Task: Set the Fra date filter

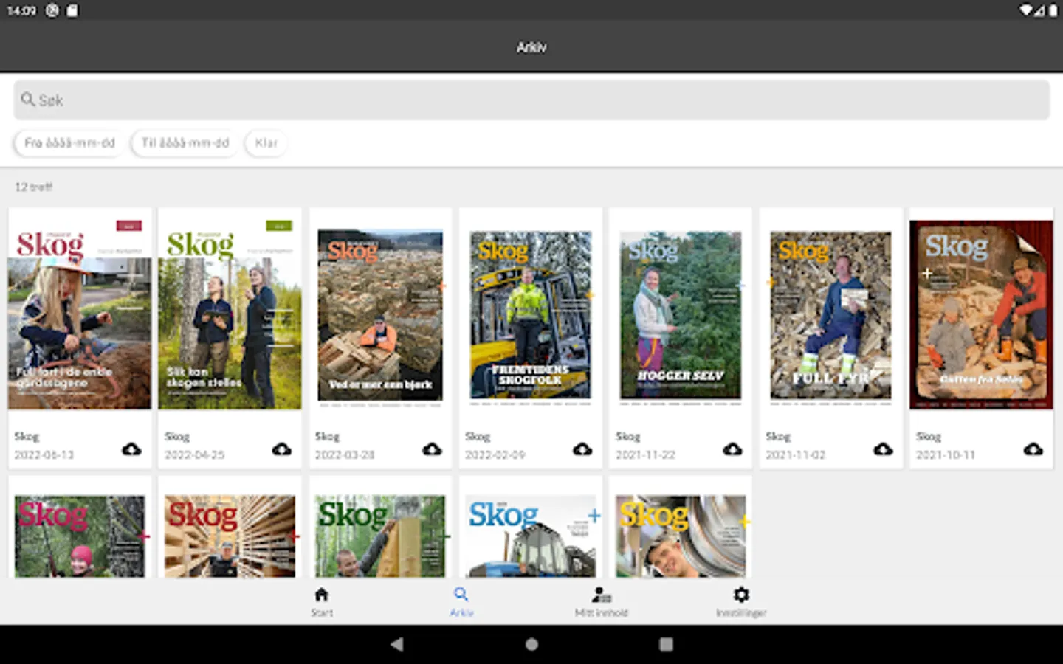Action: click(x=69, y=142)
